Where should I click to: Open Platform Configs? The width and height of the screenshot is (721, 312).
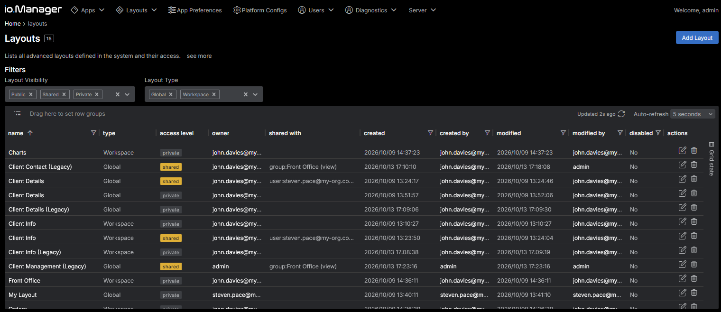260,10
